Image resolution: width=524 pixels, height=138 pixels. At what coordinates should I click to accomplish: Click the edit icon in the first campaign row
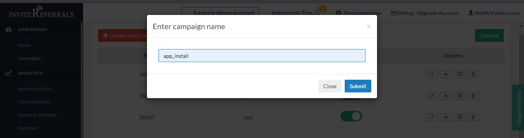tap(432, 74)
